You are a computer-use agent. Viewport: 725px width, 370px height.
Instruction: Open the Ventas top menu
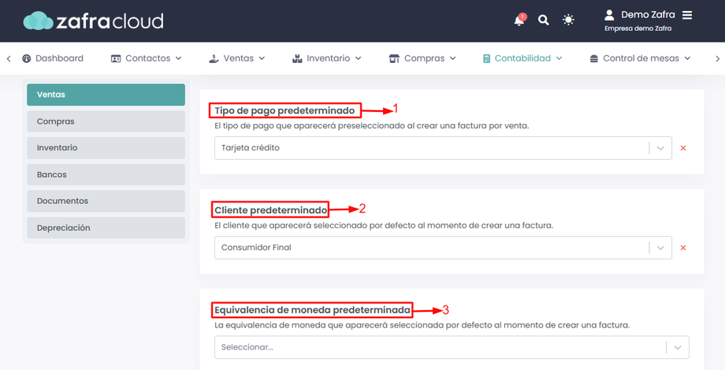click(236, 59)
